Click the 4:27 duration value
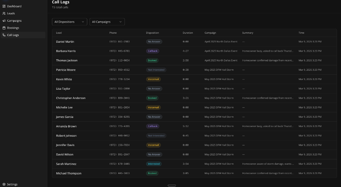341x187 pixels. [185, 51]
